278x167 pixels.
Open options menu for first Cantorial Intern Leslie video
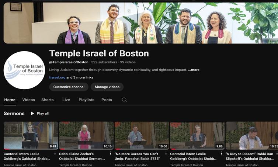coord(55,153)
